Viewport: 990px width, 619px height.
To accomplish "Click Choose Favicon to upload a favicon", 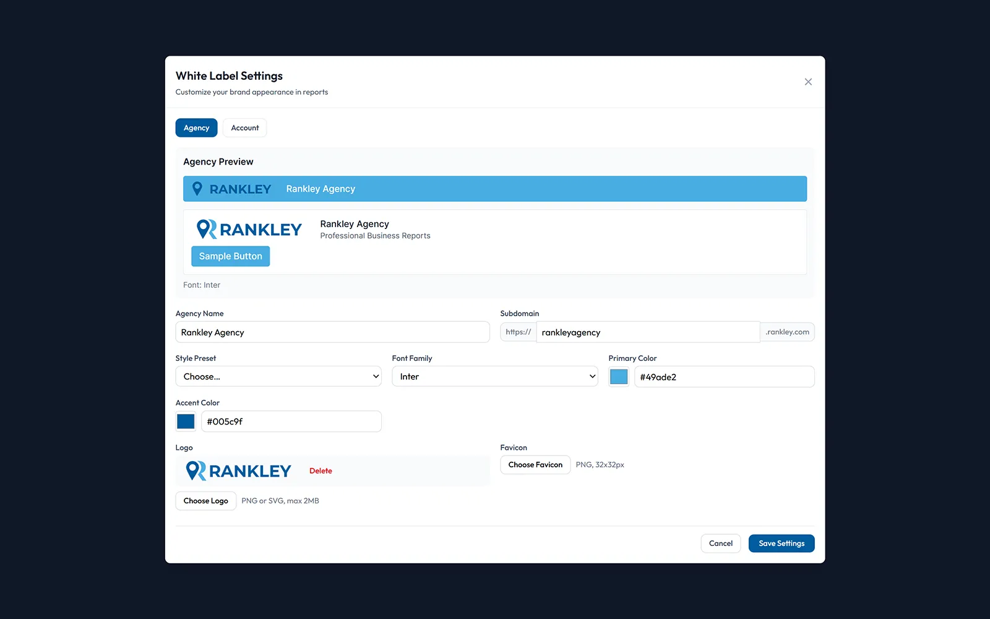I will (x=535, y=464).
